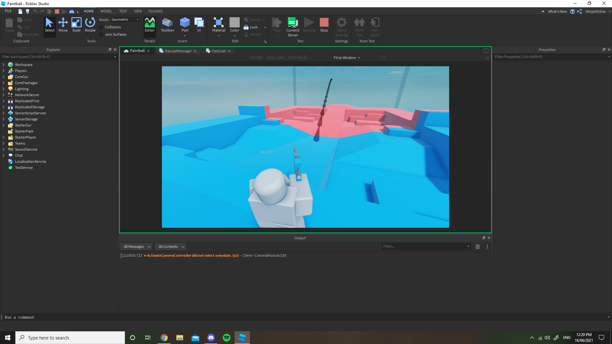This screenshot has width=612, height=344.
Task: Open Spotify from the taskbar
Action: click(x=227, y=338)
